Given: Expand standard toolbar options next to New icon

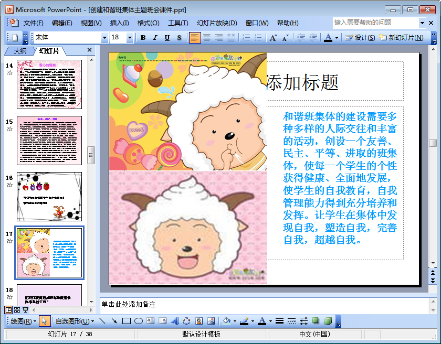Looking at the screenshot, I should tap(26, 38).
